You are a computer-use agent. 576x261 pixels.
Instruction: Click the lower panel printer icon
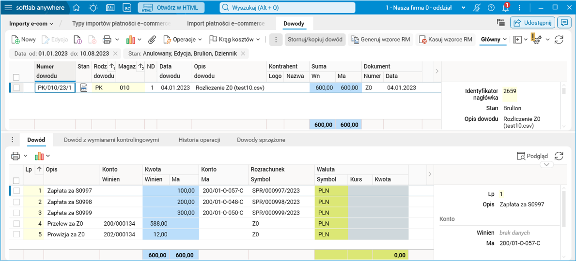click(16, 156)
